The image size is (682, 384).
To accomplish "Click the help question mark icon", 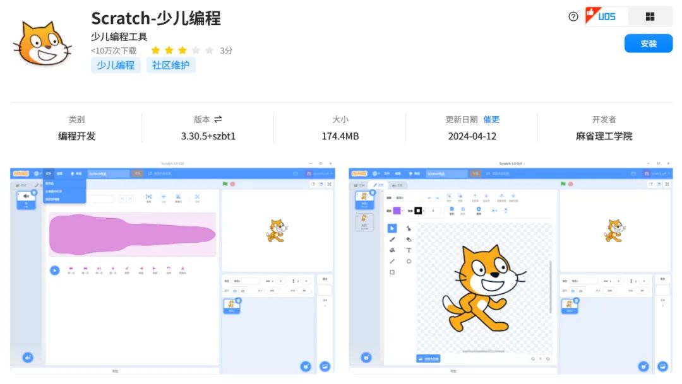I will click(572, 17).
